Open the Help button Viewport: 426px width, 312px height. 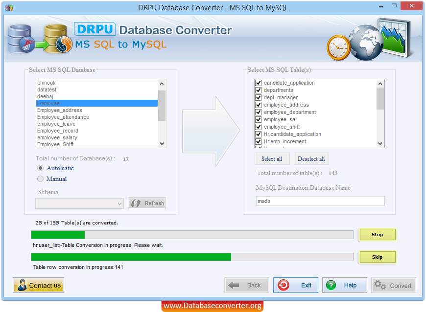(345, 285)
